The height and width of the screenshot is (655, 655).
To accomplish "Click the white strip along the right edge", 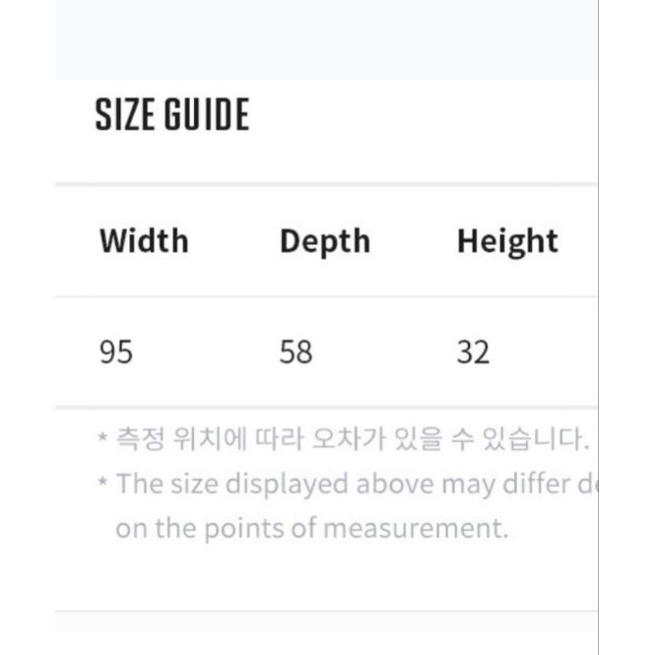I will [626, 325].
